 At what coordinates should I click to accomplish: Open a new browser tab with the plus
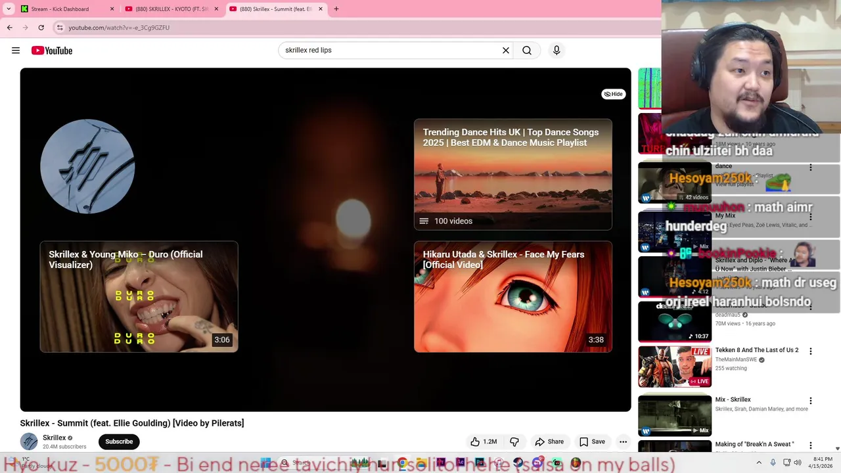tap(336, 9)
